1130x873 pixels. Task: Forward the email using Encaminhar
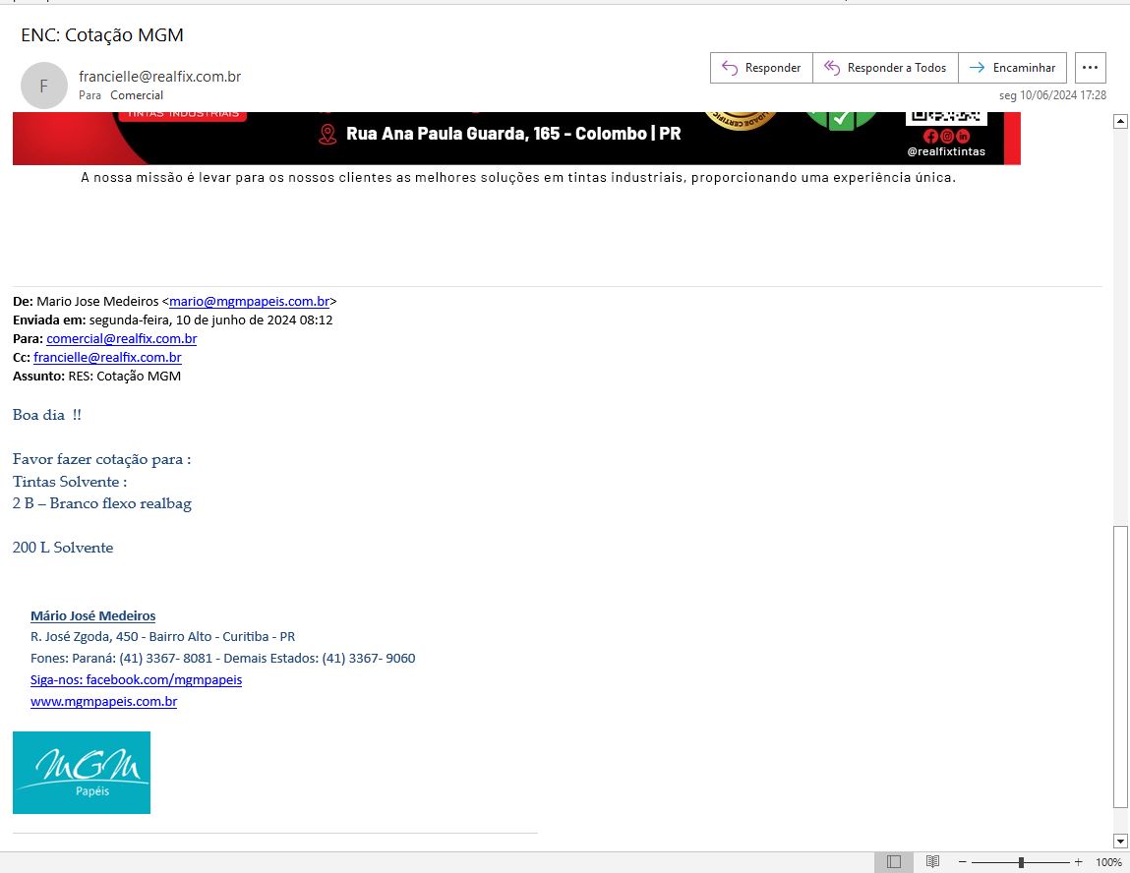pos(1012,68)
